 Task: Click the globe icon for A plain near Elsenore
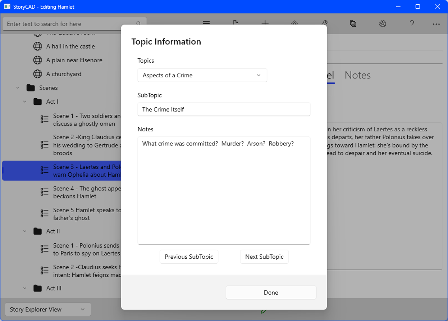pyautogui.click(x=38, y=60)
